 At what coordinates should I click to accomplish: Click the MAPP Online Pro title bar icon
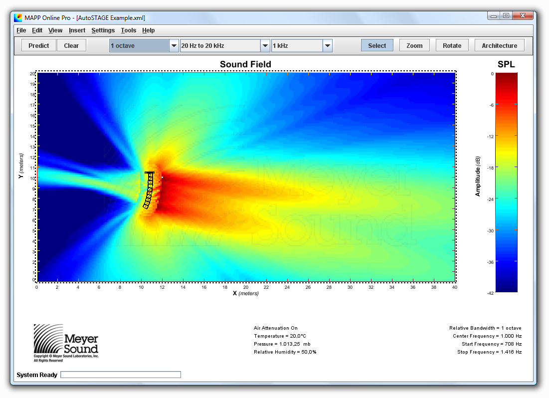18,17
